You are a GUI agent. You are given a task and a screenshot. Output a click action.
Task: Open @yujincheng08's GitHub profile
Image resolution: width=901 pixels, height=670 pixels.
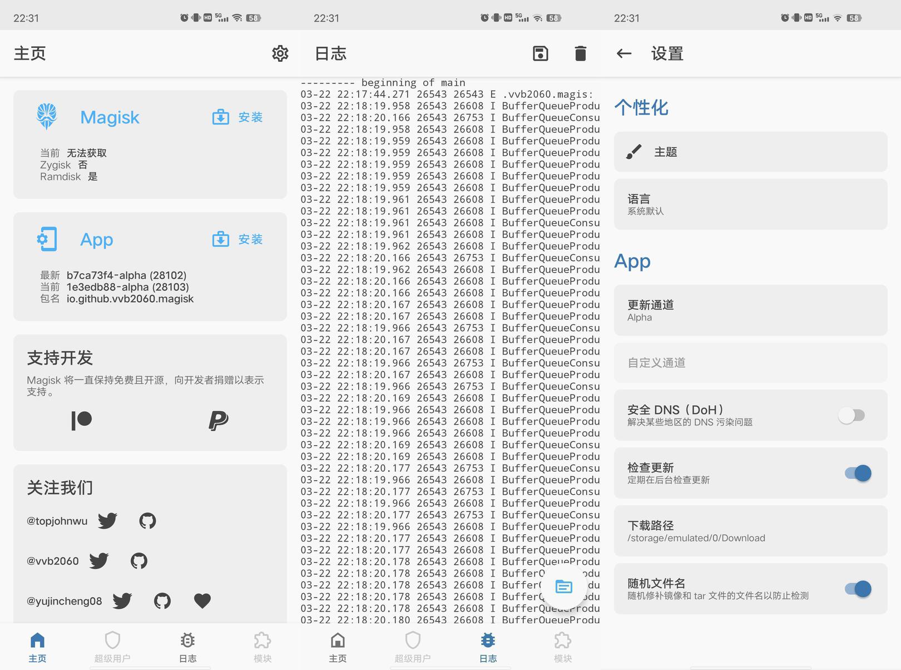click(162, 601)
